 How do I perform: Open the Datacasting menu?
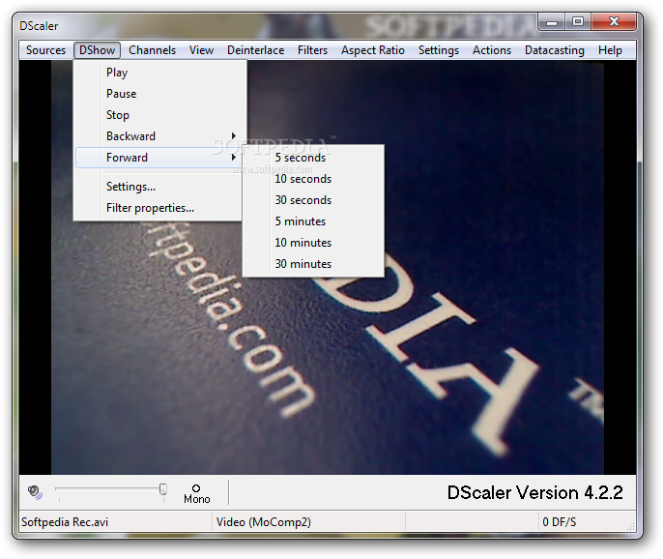click(555, 50)
